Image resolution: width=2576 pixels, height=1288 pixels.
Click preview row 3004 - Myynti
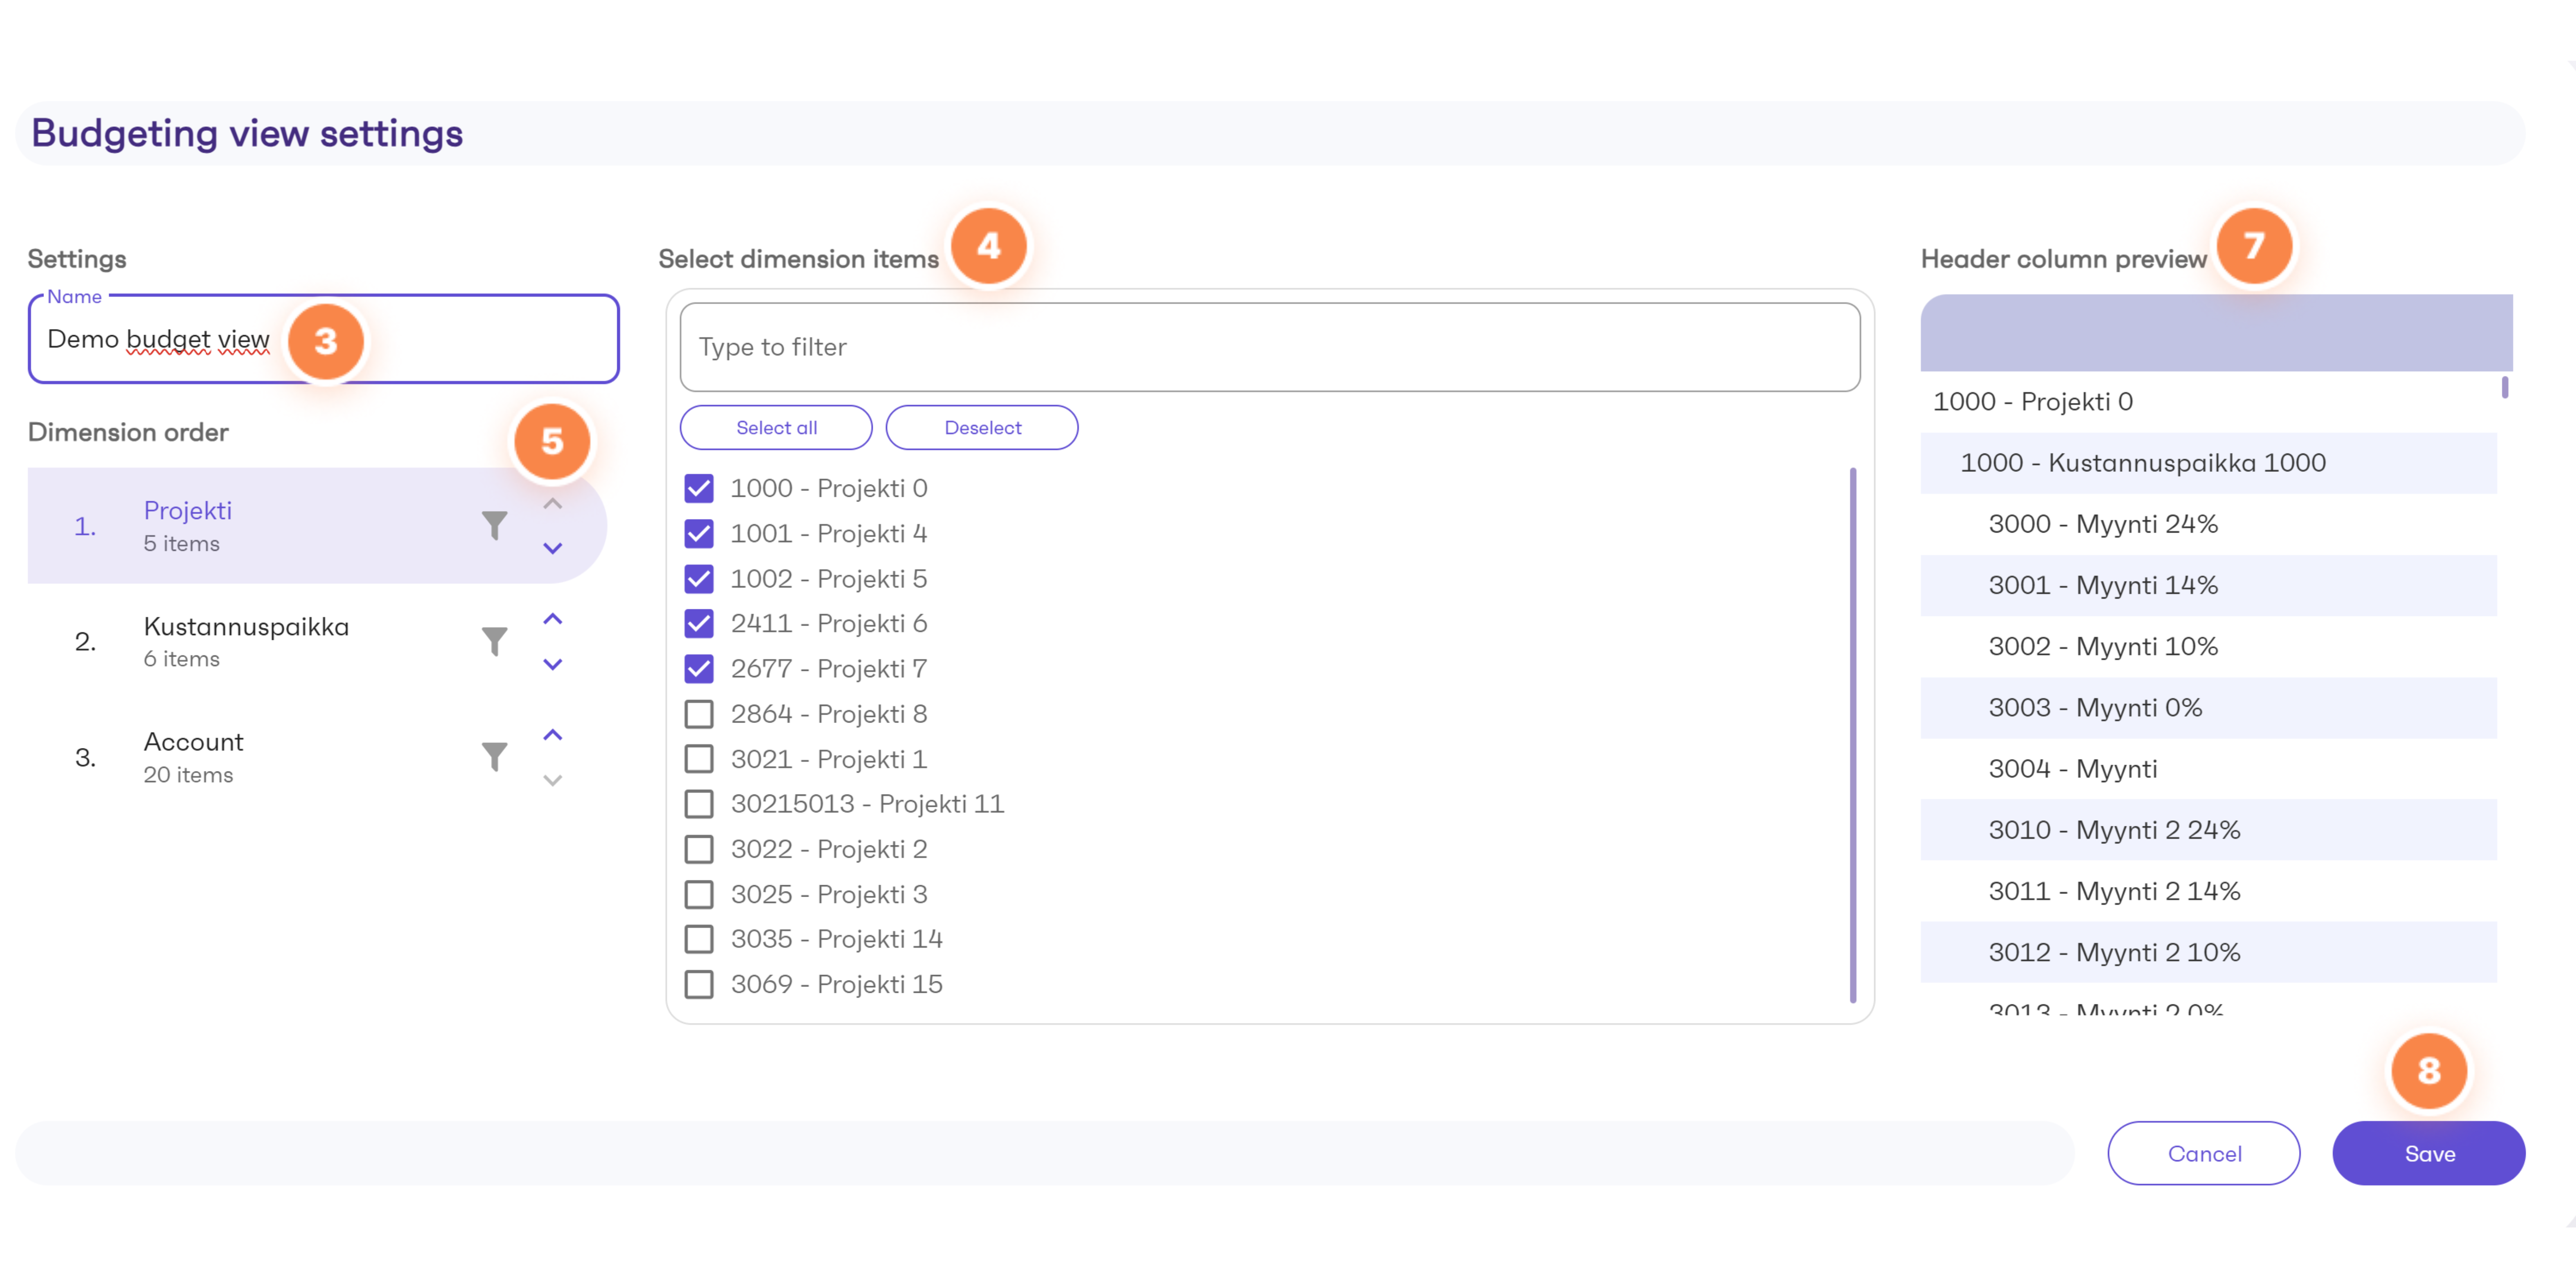click(2208, 769)
